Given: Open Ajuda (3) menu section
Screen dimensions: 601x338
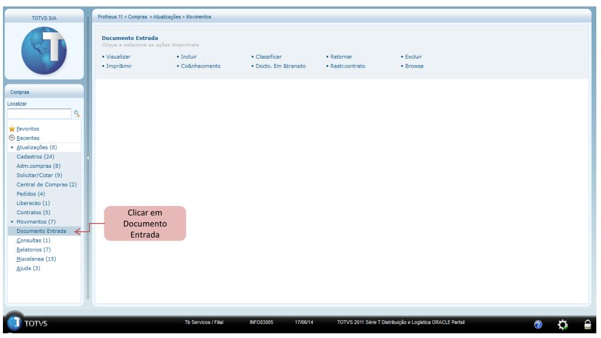Looking at the screenshot, I should click(28, 268).
